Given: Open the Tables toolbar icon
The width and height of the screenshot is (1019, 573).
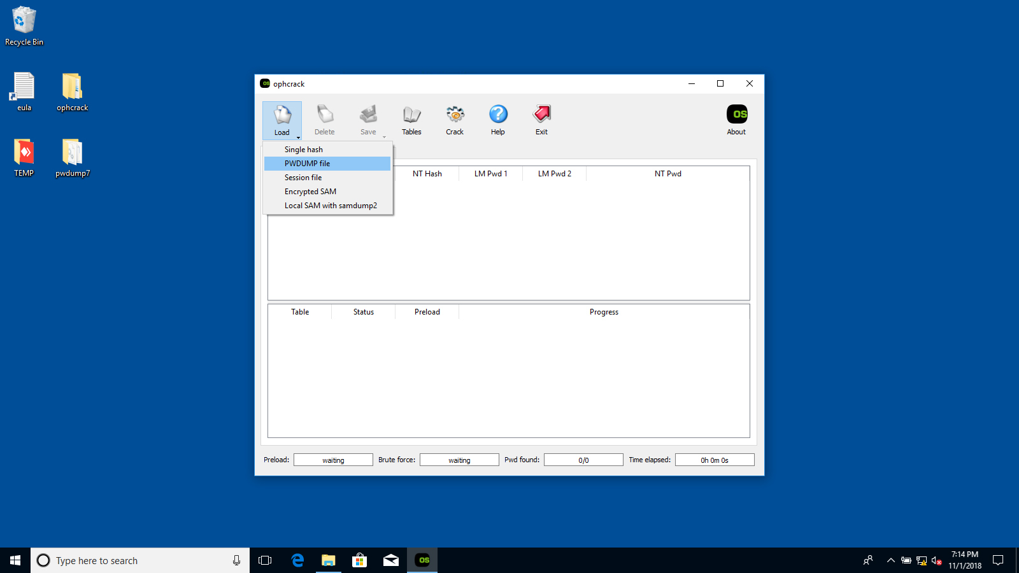Looking at the screenshot, I should click(x=411, y=120).
